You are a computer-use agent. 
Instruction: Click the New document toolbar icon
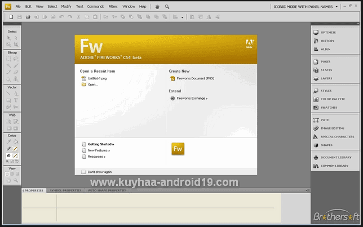point(11,17)
